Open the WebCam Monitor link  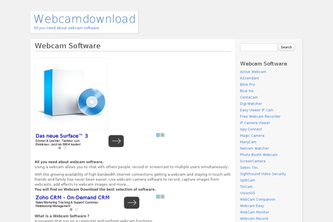pos(254,212)
